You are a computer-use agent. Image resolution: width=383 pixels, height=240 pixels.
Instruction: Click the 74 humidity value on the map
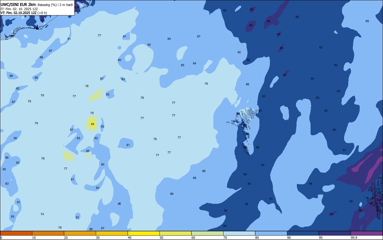42,214
